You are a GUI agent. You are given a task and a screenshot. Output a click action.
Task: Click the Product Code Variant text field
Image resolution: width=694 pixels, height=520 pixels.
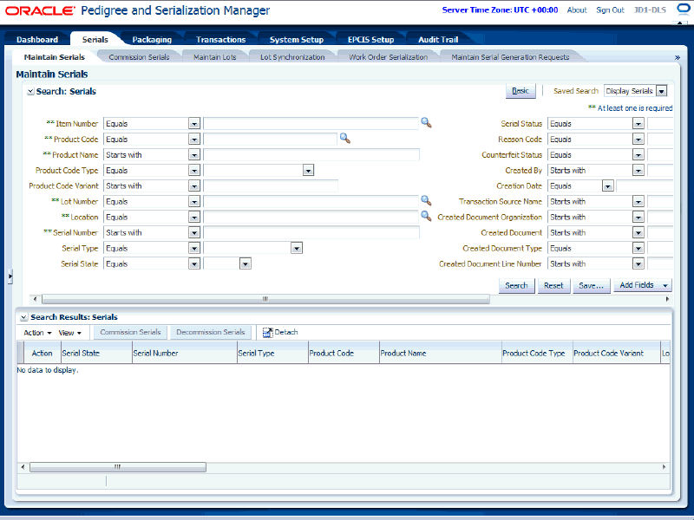point(271,186)
